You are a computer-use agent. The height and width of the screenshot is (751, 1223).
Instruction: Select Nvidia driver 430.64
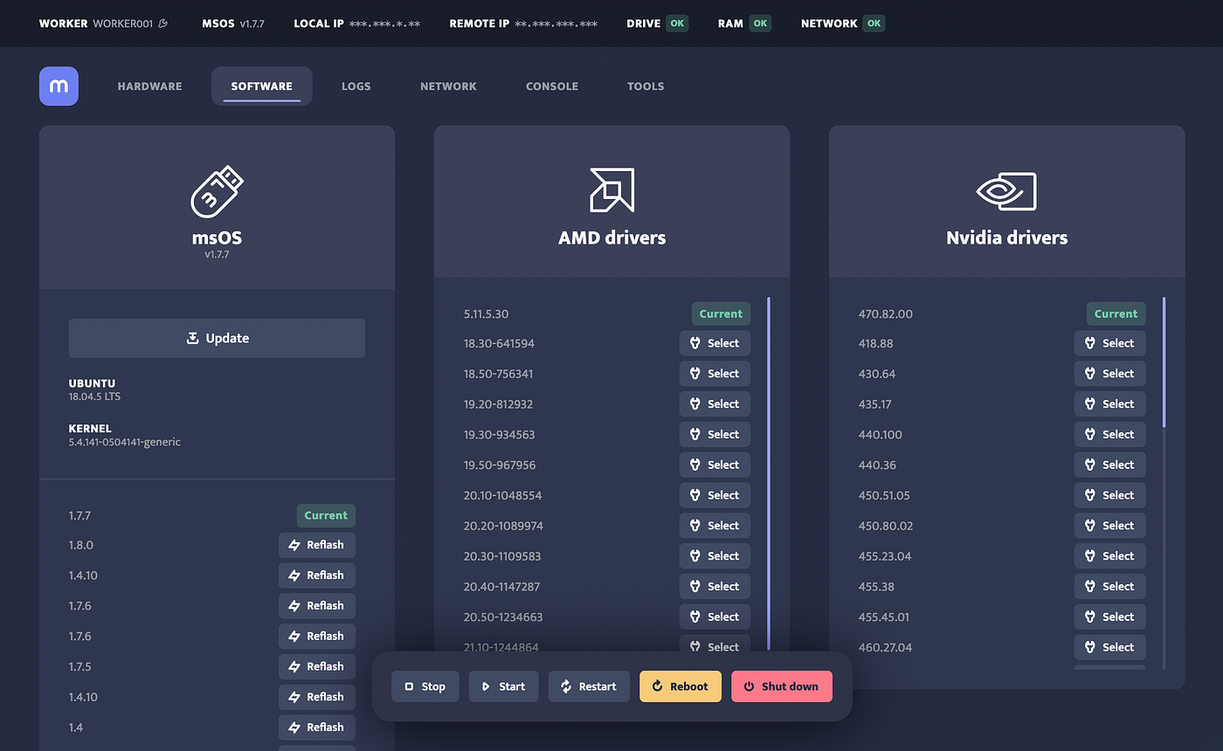tap(1109, 374)
